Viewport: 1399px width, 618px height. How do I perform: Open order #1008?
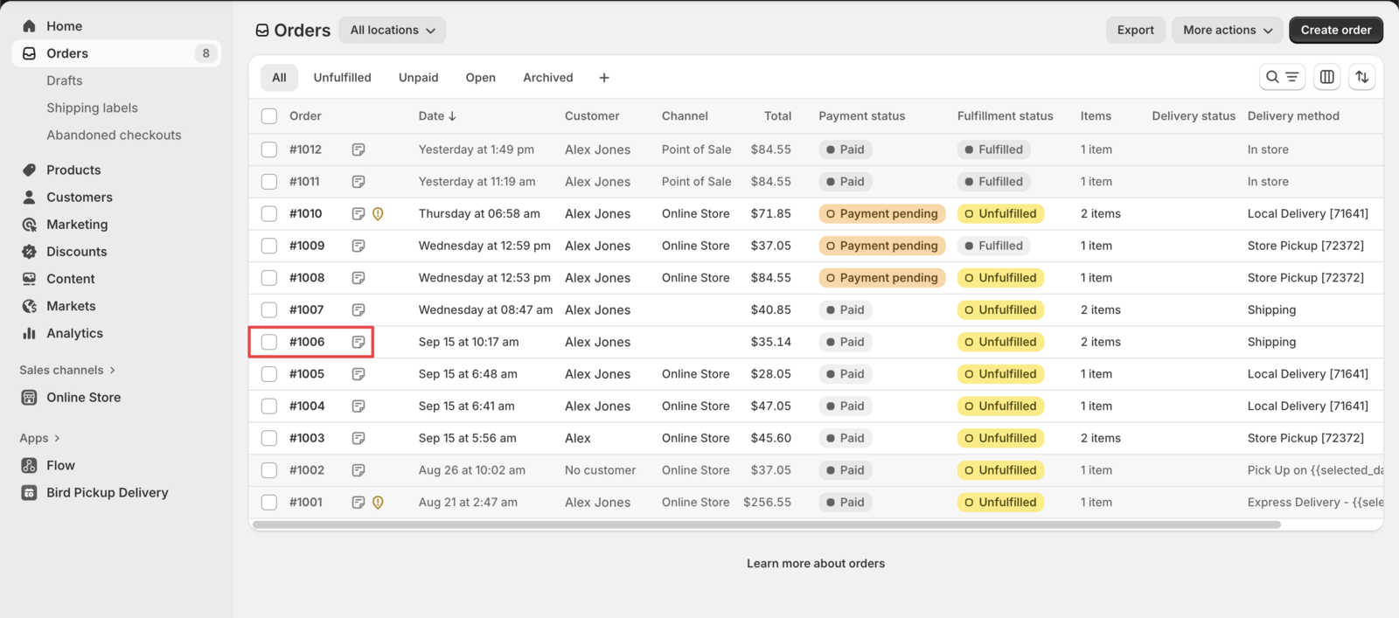click(307, 278)
